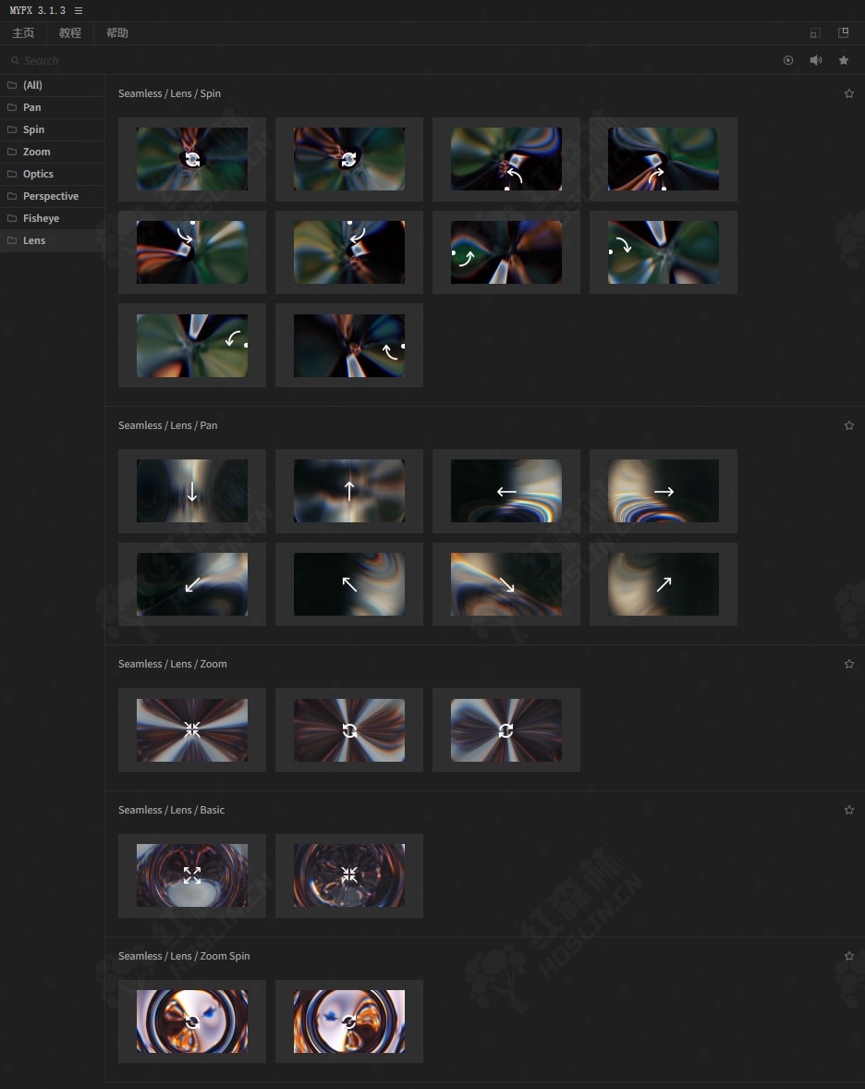Image resolution: width=865 pixels, height=1089 pixels.
Task: Select Lens Spin right-pivot upward arrow preset
Action: [349, 345]
